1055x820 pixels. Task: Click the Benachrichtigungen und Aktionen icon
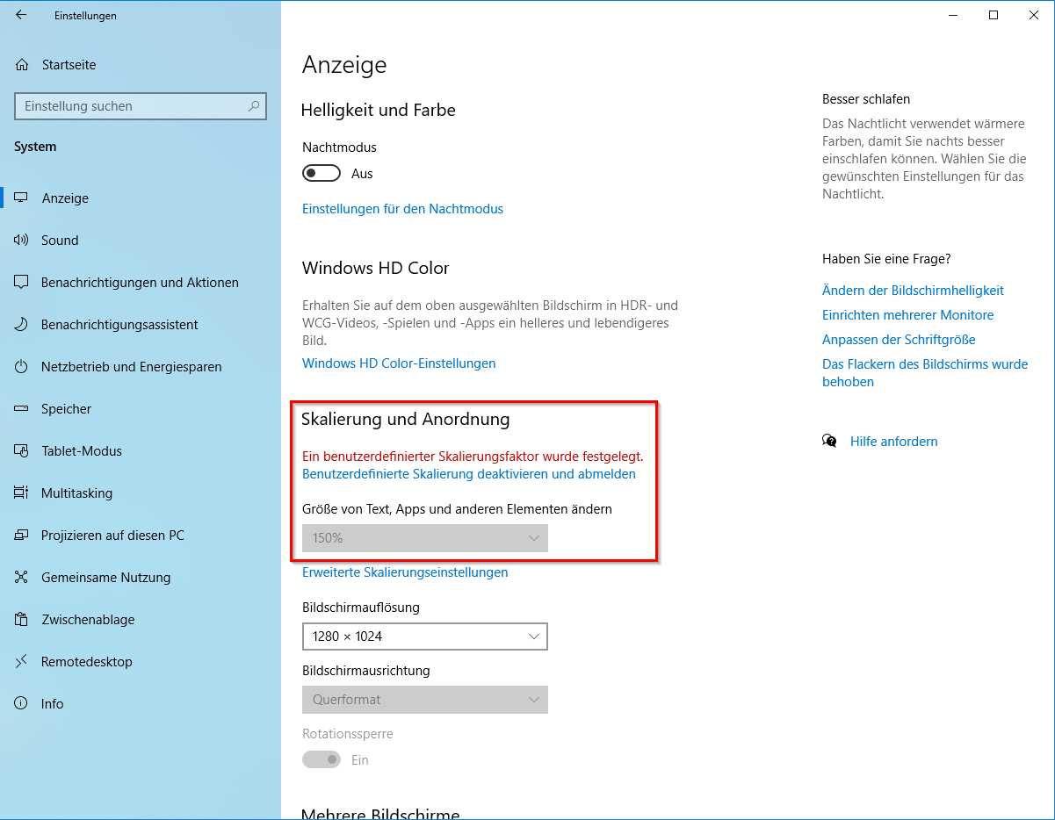[22, 283]
